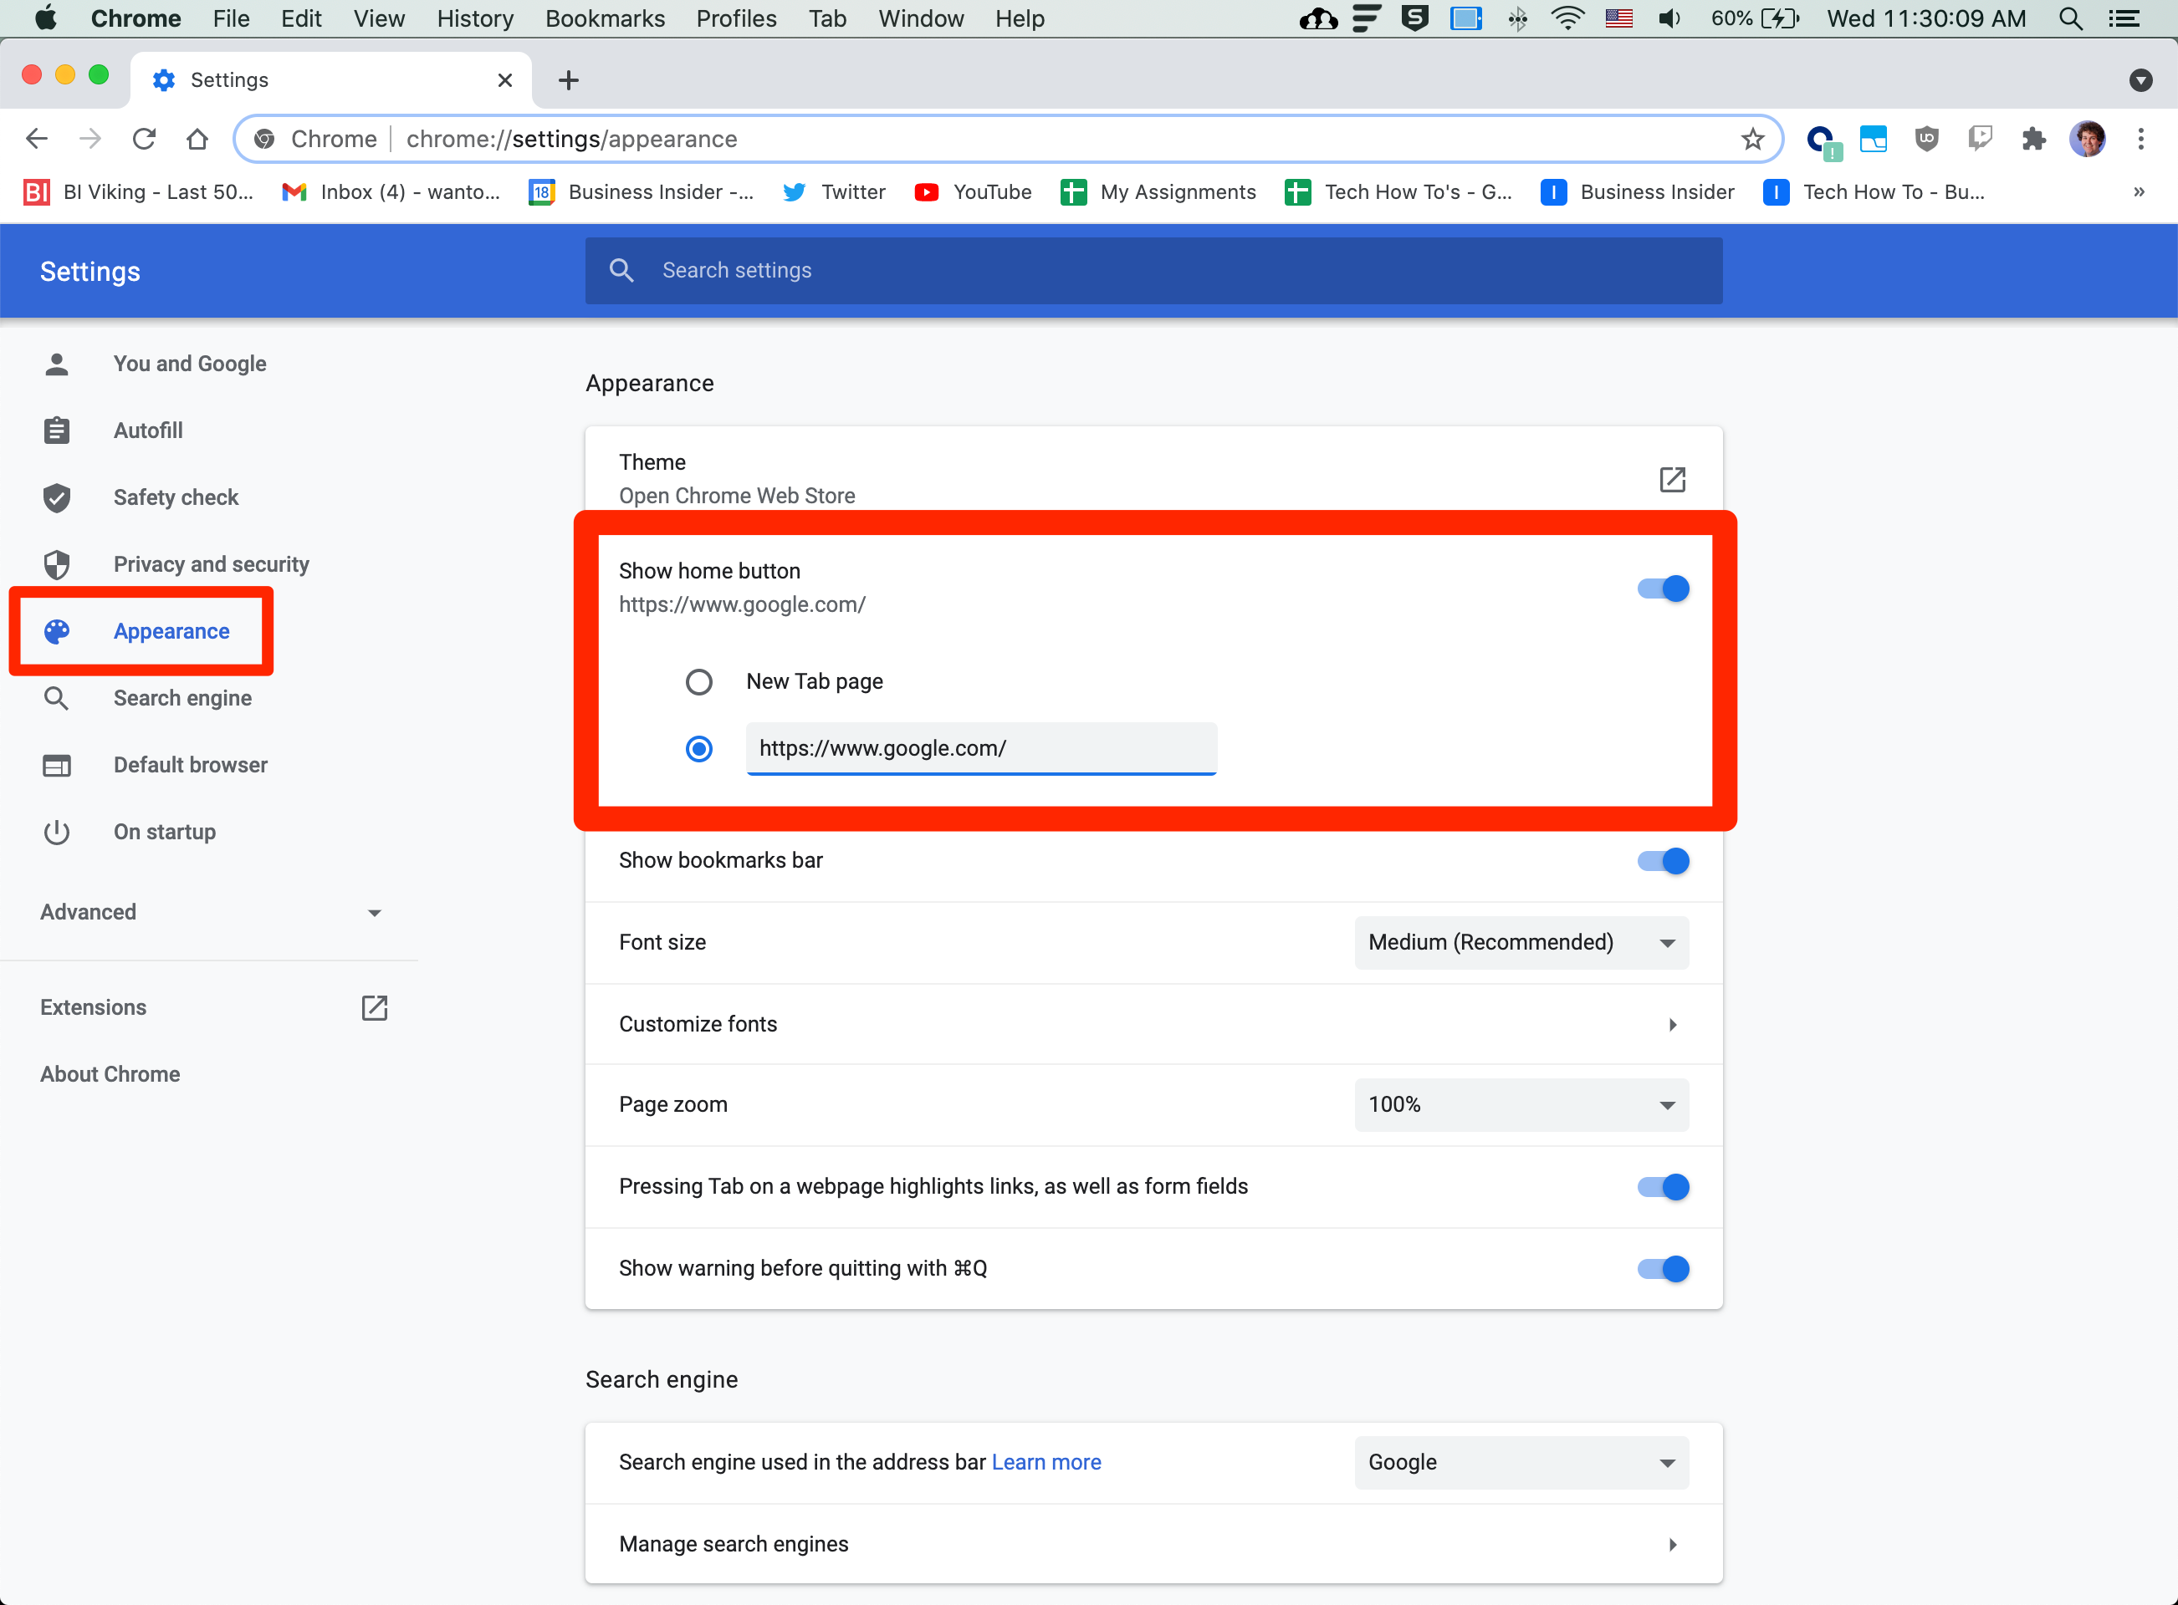Expand the Advanced section in sidebar
The width and height of the screenshot is (2178, 1605).
[x=210, y=912]
